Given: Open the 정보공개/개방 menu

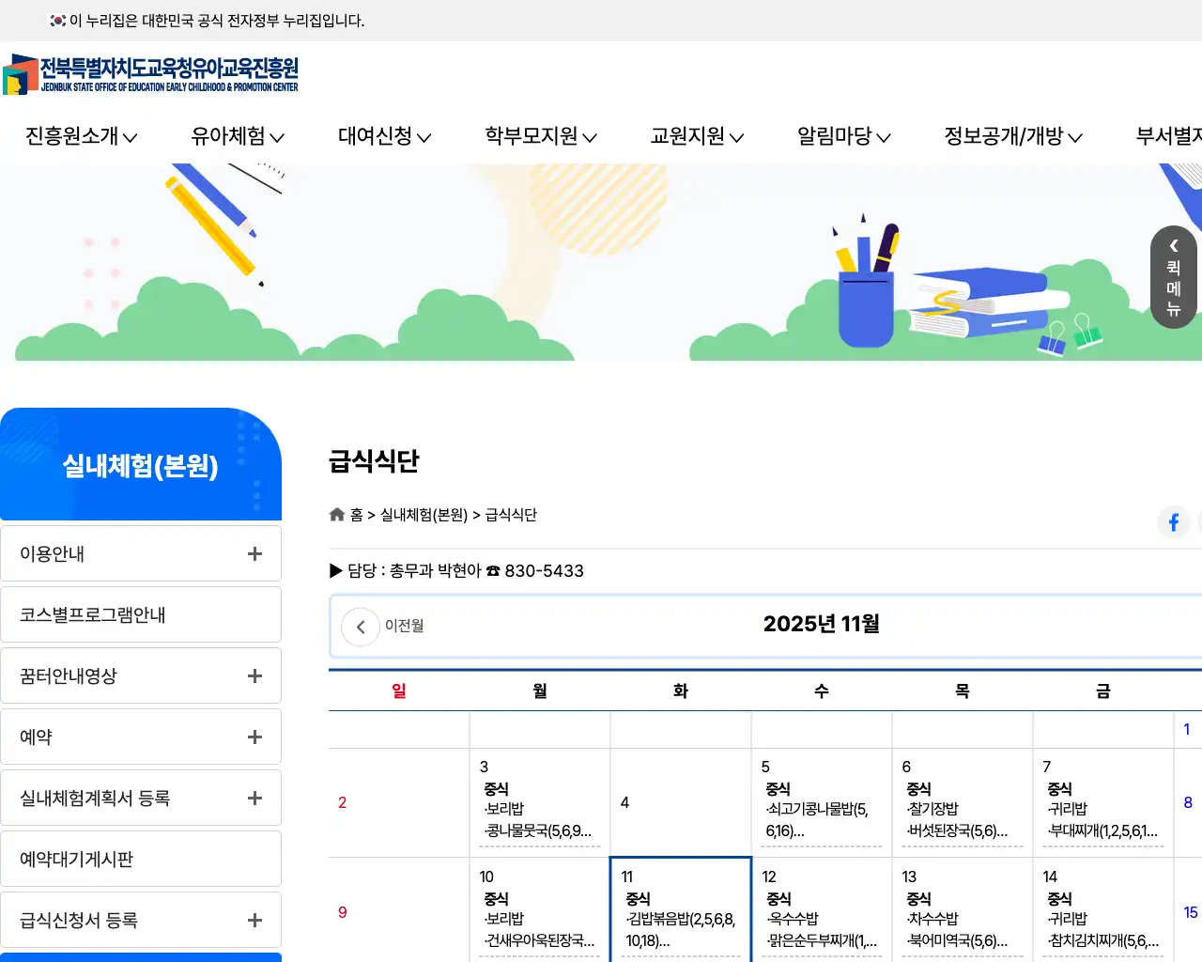Looking at the screenshot, I should pos(1012,136).
